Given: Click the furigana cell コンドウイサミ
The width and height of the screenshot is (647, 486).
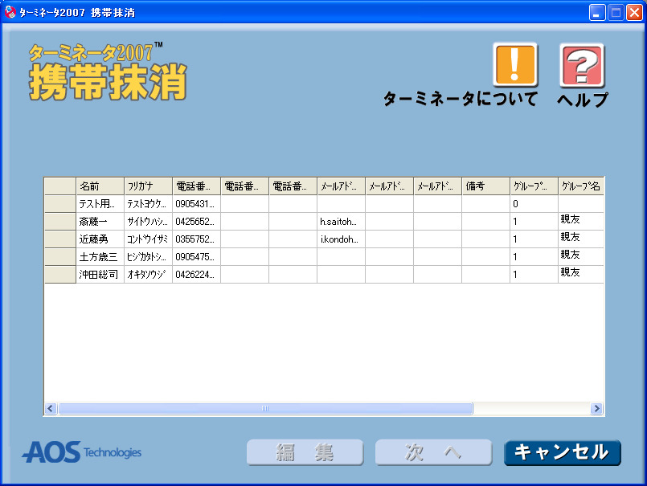Looking at the screenshot, I should tap(148, 239).
